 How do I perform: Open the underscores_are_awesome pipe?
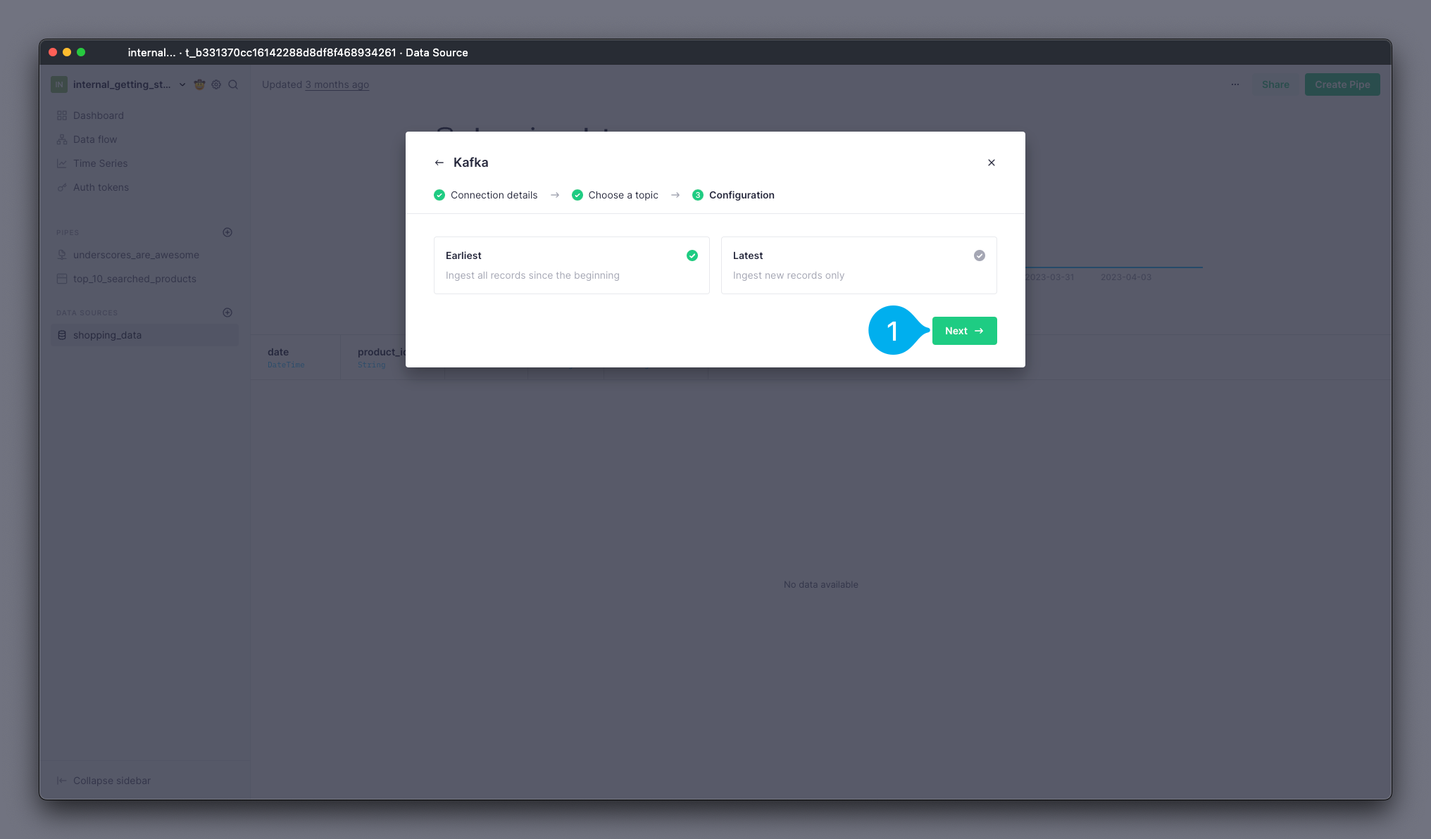point(136,255)
